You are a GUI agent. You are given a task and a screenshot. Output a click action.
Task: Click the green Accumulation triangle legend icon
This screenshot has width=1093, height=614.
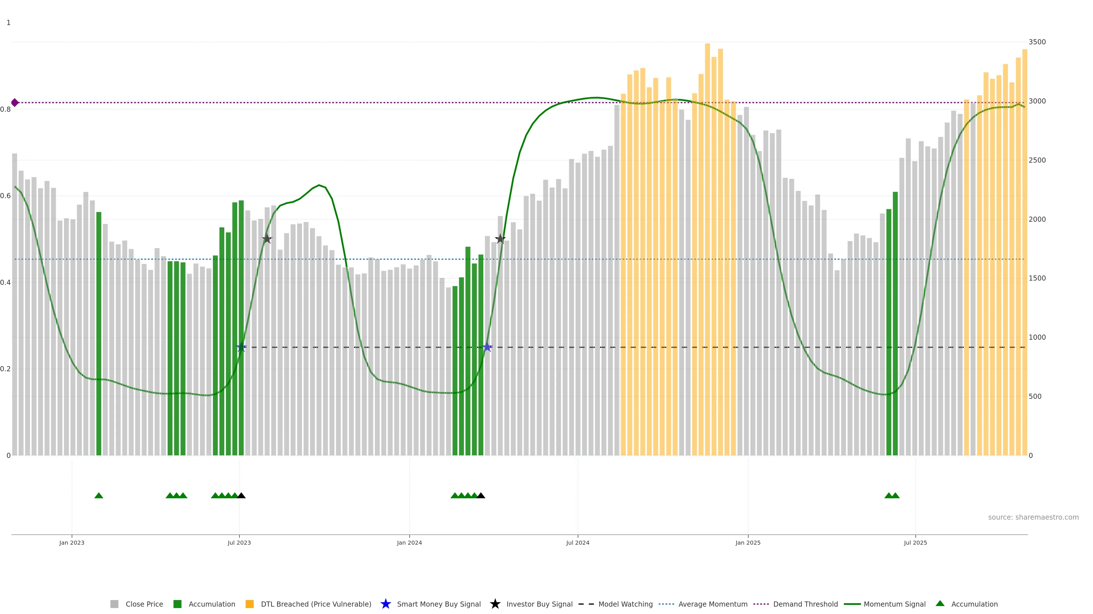point(940,603)
